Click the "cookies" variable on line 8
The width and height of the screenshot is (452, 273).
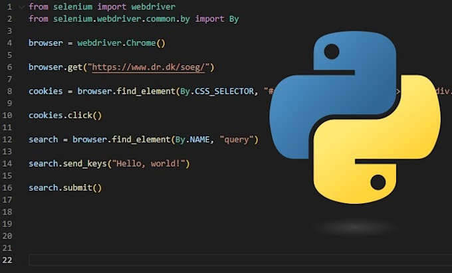pos(46,92)
